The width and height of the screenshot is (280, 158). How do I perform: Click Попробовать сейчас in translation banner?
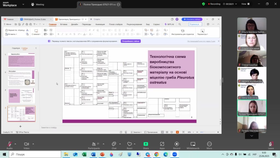[x=131, y=41]
